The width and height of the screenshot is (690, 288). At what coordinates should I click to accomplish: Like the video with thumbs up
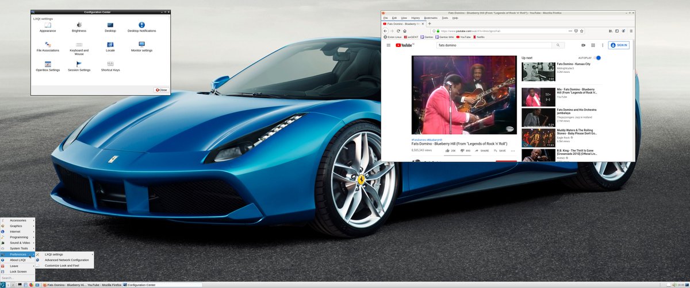click(448, 150)
